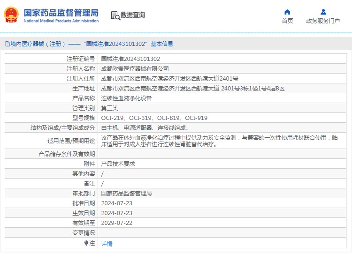Click the 境内医疗器械（注册）基本信息 heading
The height and width of the screenshot is (254, 352).
pos(92,44)
